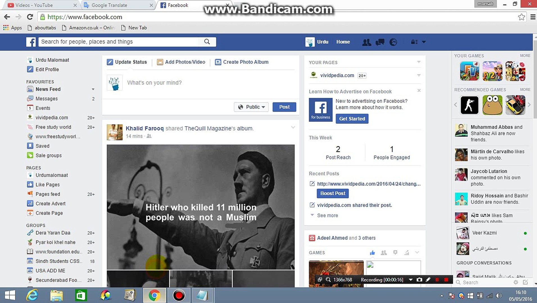Open the Public audience selector

(x=251, y=107)
